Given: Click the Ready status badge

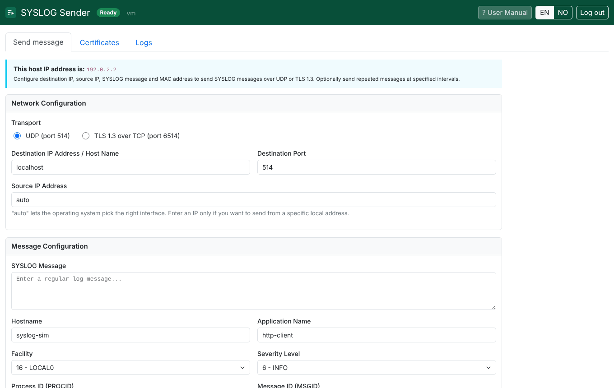Looking at the screenshot, I should [108, 13].
